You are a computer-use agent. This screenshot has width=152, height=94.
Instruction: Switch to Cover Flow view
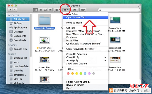point(50,10)
